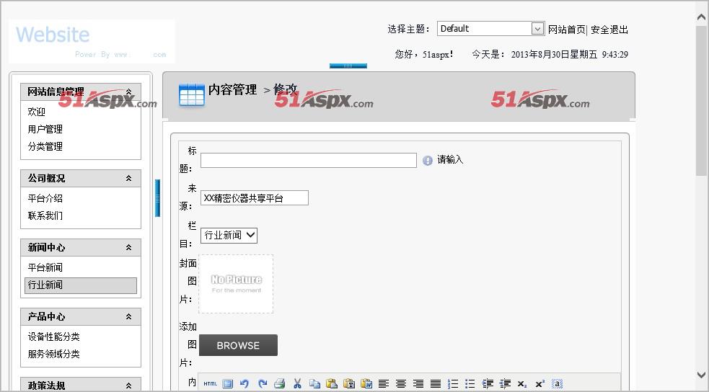Click the paste clipboard icon
This screenshot has width=709, height=392.
point(332,384)
